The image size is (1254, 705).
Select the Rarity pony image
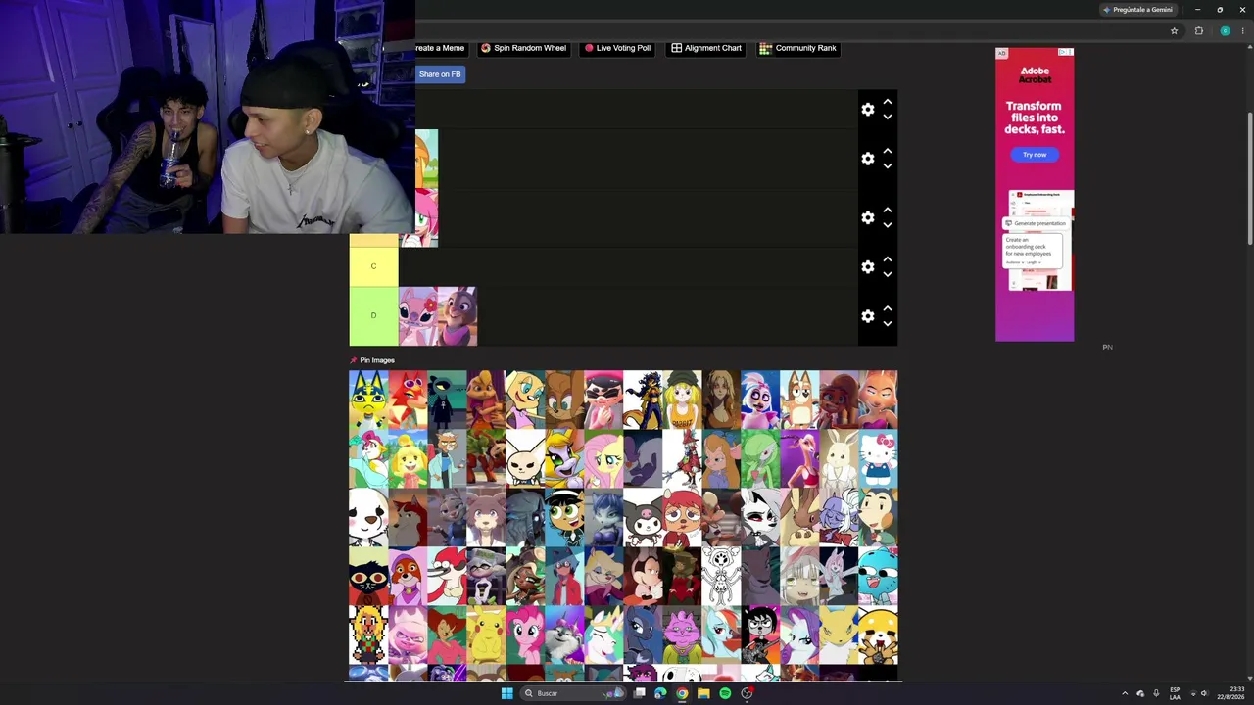point(799,634)
